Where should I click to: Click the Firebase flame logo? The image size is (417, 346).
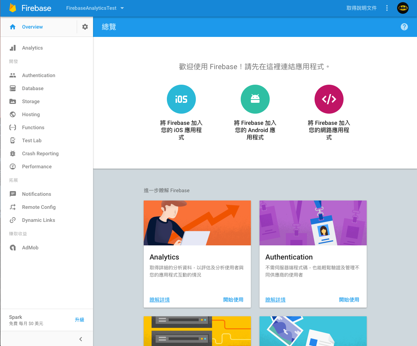(x=13, y=8)
